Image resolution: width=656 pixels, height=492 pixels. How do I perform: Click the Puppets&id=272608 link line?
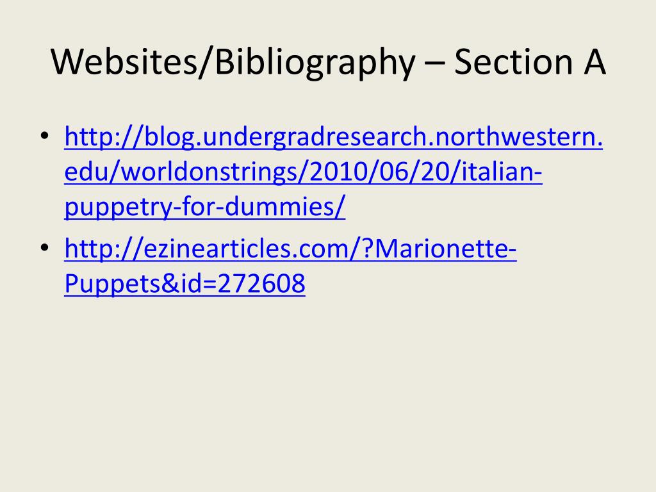click(184, 284)
